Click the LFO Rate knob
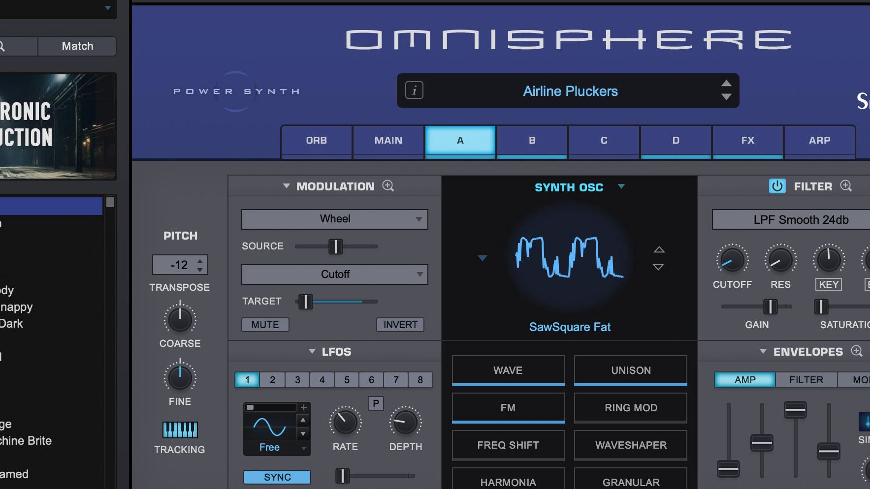Screen dimensions: 870x489 (345, 422)
